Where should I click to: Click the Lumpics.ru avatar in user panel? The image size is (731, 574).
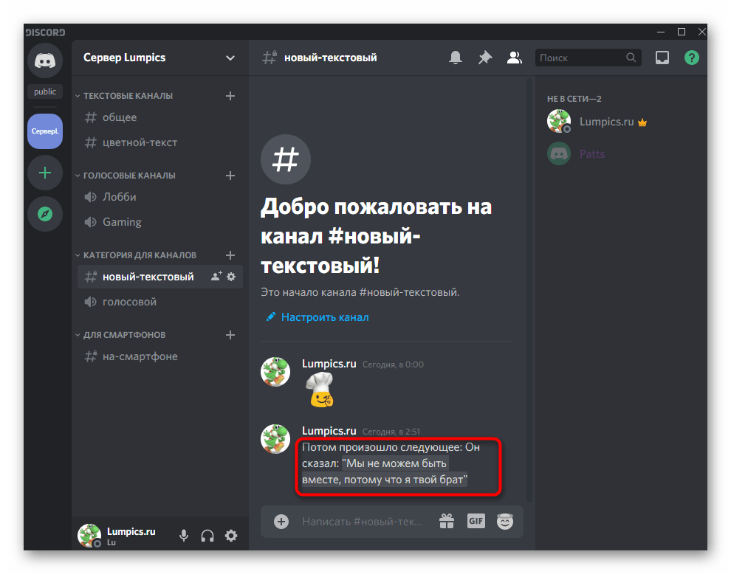(x=89, y=536)
